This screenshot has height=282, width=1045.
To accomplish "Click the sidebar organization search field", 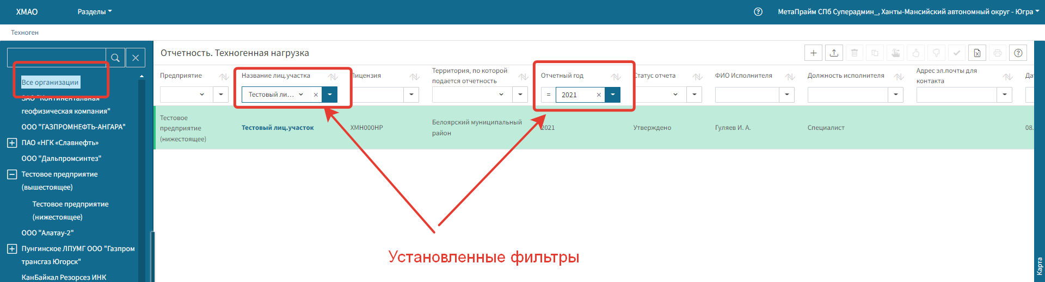I will click(57, 58).
